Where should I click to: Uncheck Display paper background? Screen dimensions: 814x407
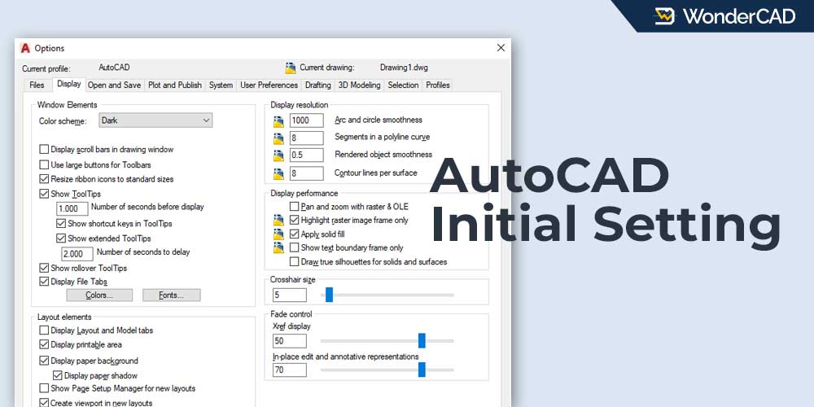pyautogui.click(x=44, y=361)
